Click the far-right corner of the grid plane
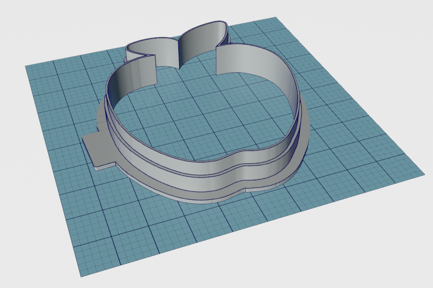 click(x=423, y=173)
